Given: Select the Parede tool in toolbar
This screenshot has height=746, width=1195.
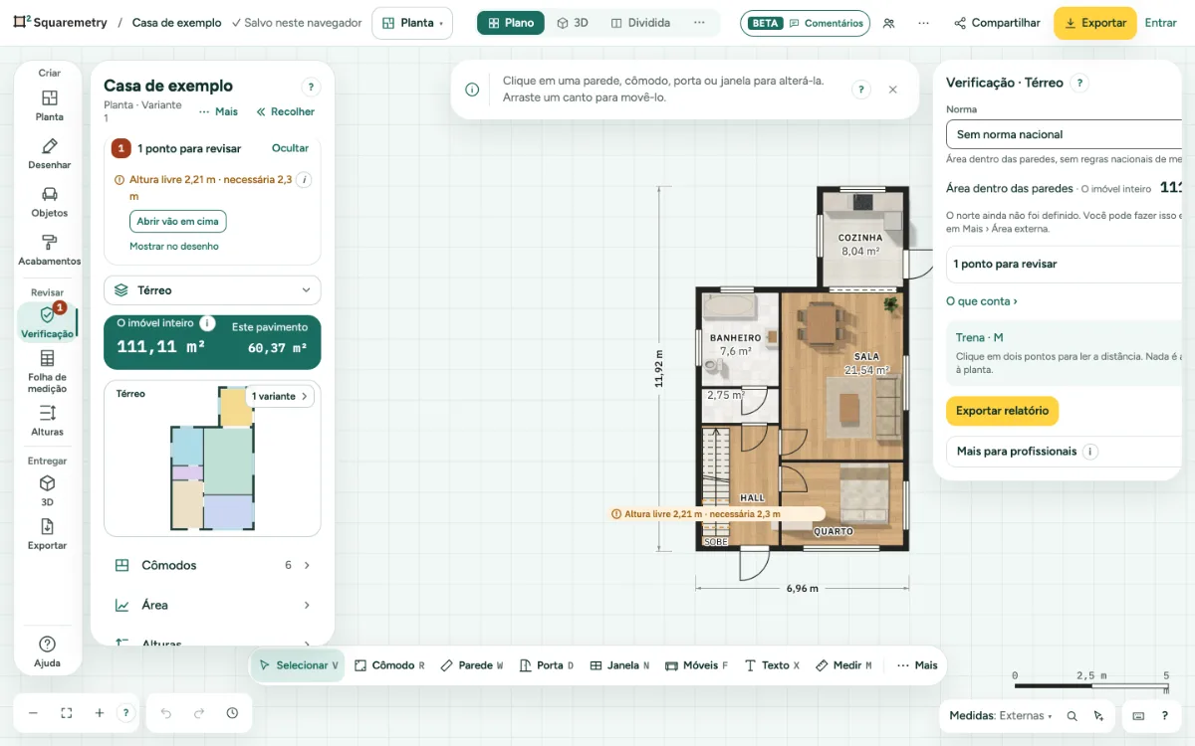Looking at the screenshot, I should [x=472, y=665].
